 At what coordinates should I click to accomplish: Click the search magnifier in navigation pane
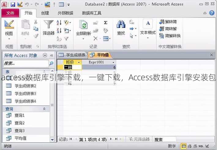click(51, 63)
